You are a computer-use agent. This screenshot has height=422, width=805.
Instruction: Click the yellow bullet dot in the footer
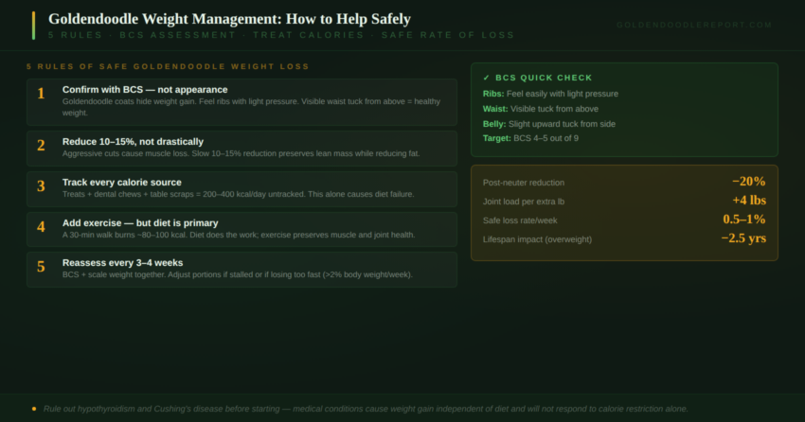[34, 409]
